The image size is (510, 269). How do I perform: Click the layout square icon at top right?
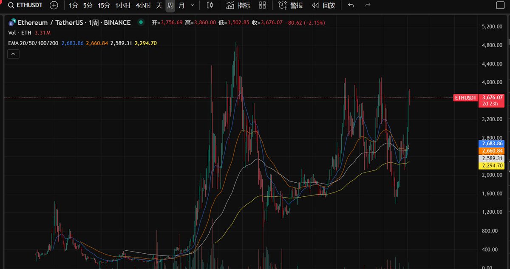click(x=501, y=6)
